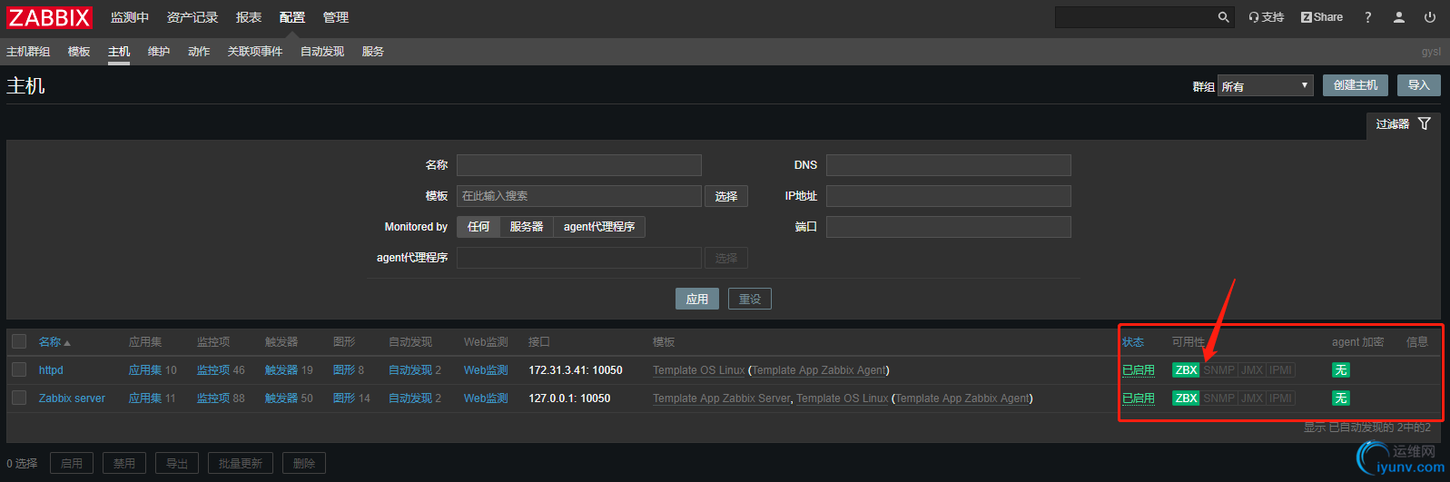This screenshot has height=482, width=1450.
Task: Click the search magnifier icon
Action: (1223, 17)
